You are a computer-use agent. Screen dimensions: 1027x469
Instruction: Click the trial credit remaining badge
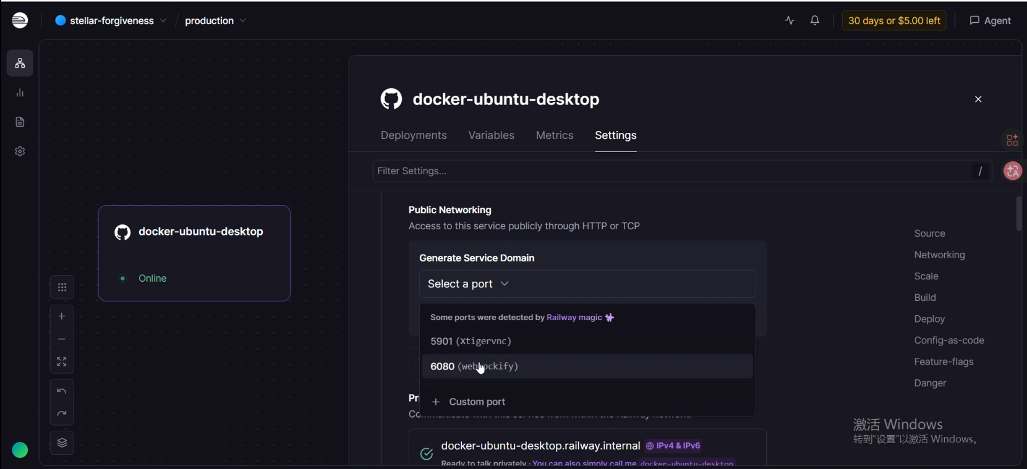(x=894, y=20)
